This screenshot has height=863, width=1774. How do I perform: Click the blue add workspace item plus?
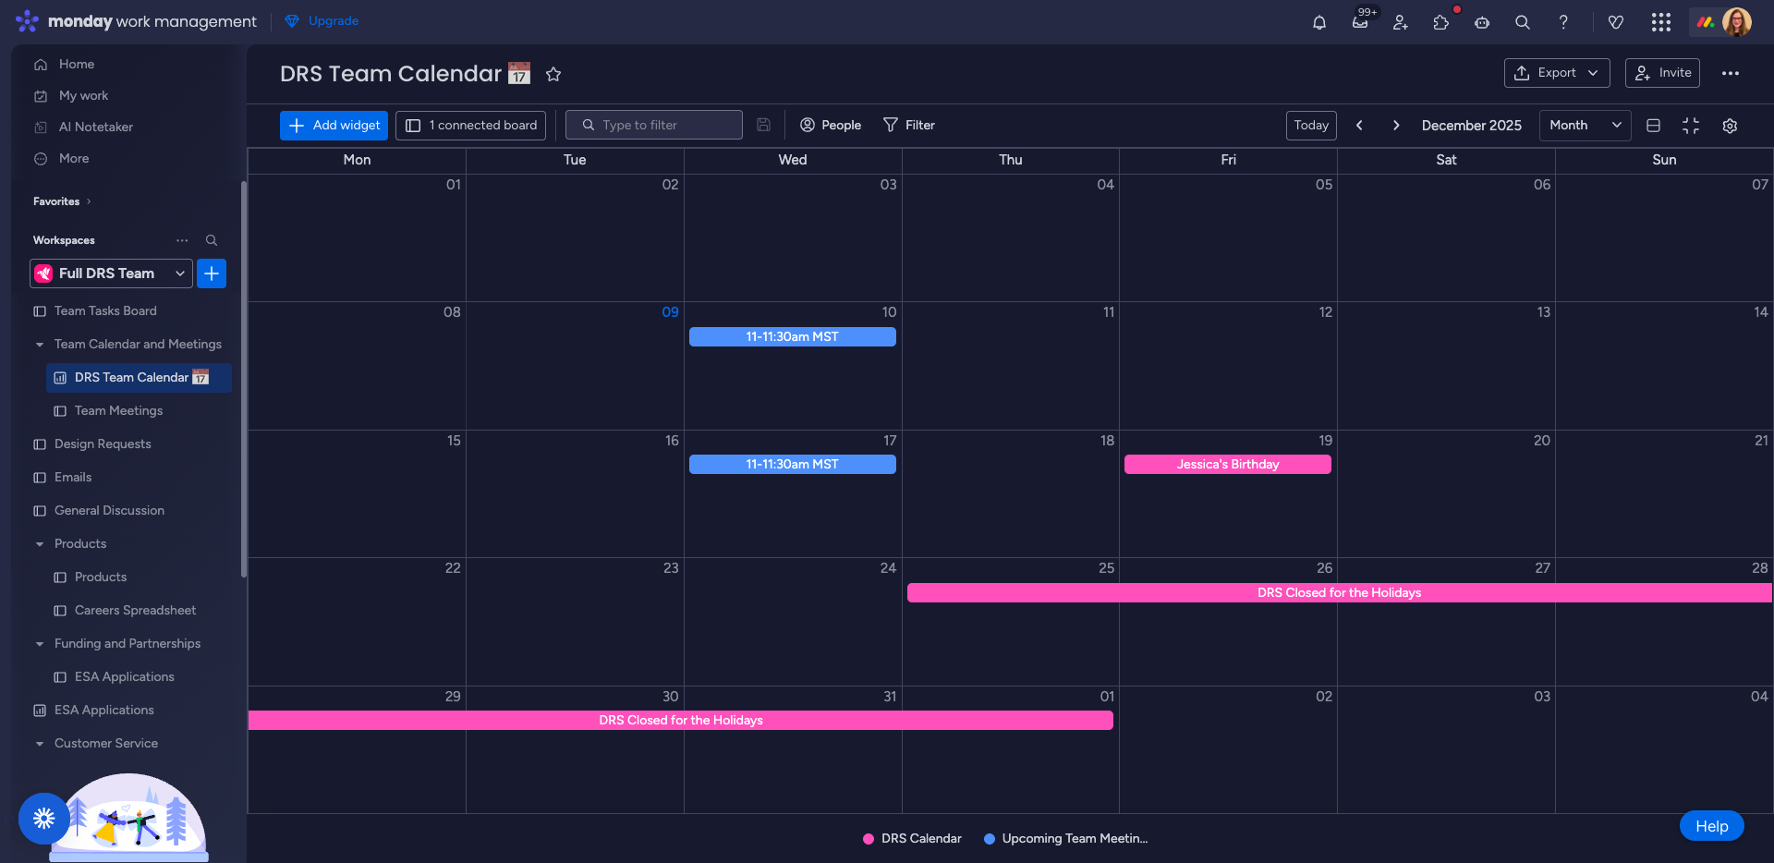(212, 273)
